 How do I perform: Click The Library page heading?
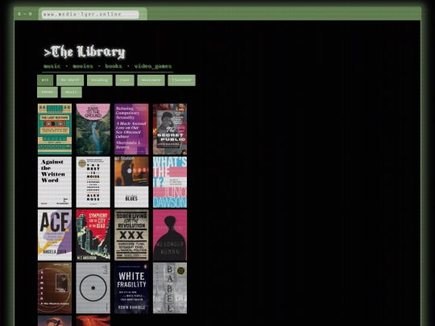coord(85,52)
